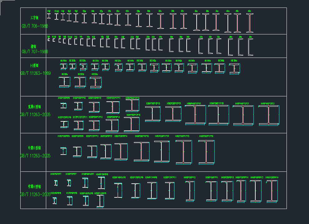Click the H150*75*5*7 narrow flange section
This screenshot has width=309, height=224.
pos(69,183)
